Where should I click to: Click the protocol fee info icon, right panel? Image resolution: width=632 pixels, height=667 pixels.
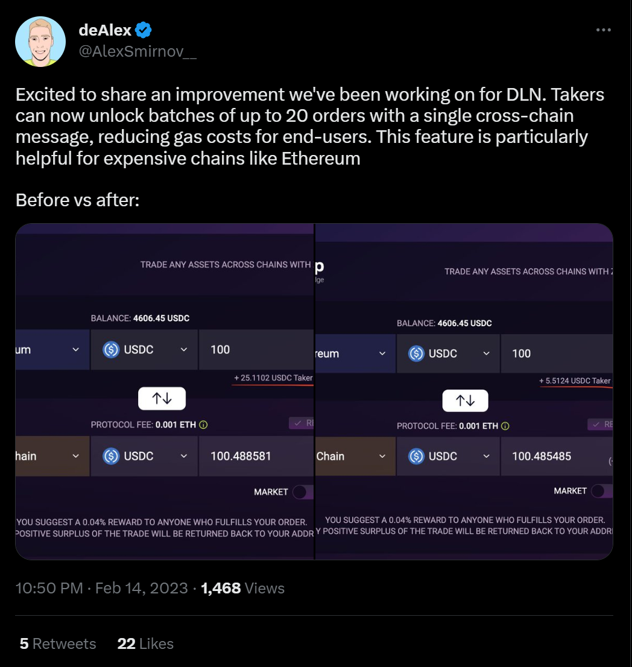click(505, 426)
